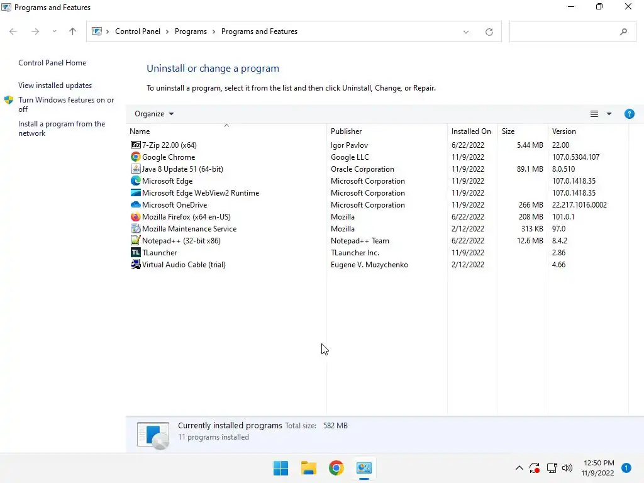Click the network tray icon
Viewport: 644px width, 483px height.
[552, 468]
